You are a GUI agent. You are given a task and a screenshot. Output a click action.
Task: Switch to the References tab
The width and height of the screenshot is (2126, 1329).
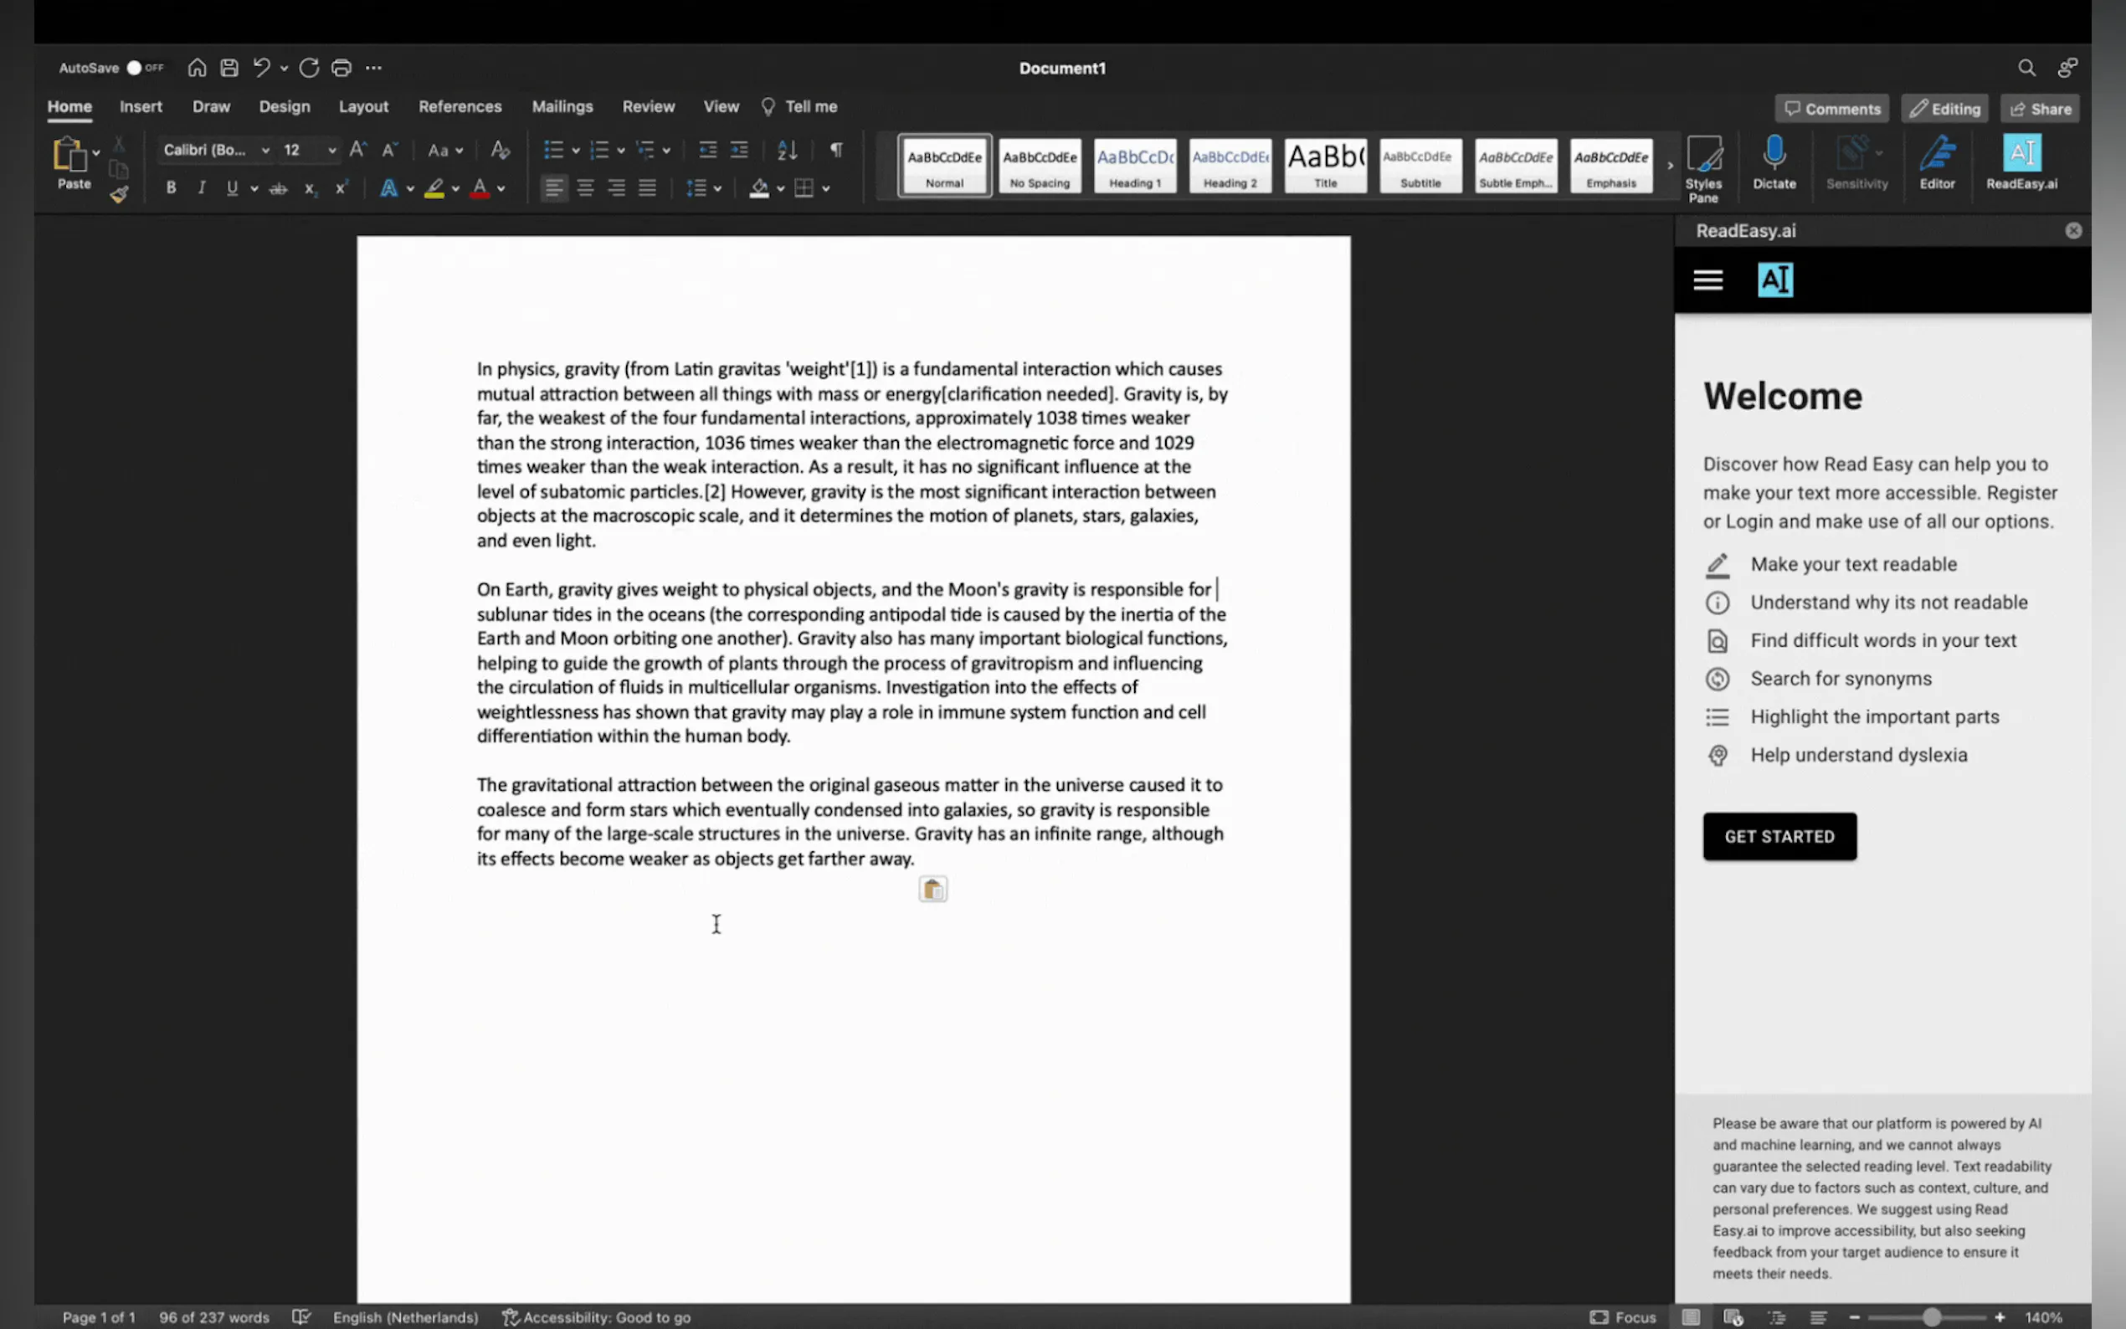460,106
